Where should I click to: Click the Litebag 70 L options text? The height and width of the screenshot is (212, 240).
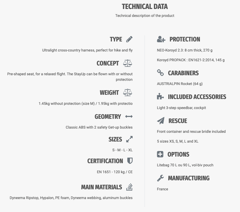click(x=185, y=165)
